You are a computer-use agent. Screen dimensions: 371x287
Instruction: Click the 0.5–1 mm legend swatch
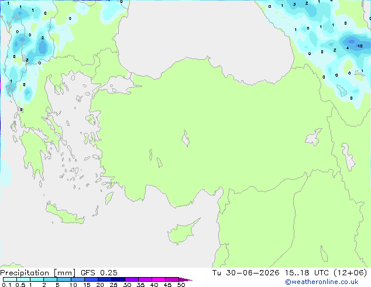23,279
